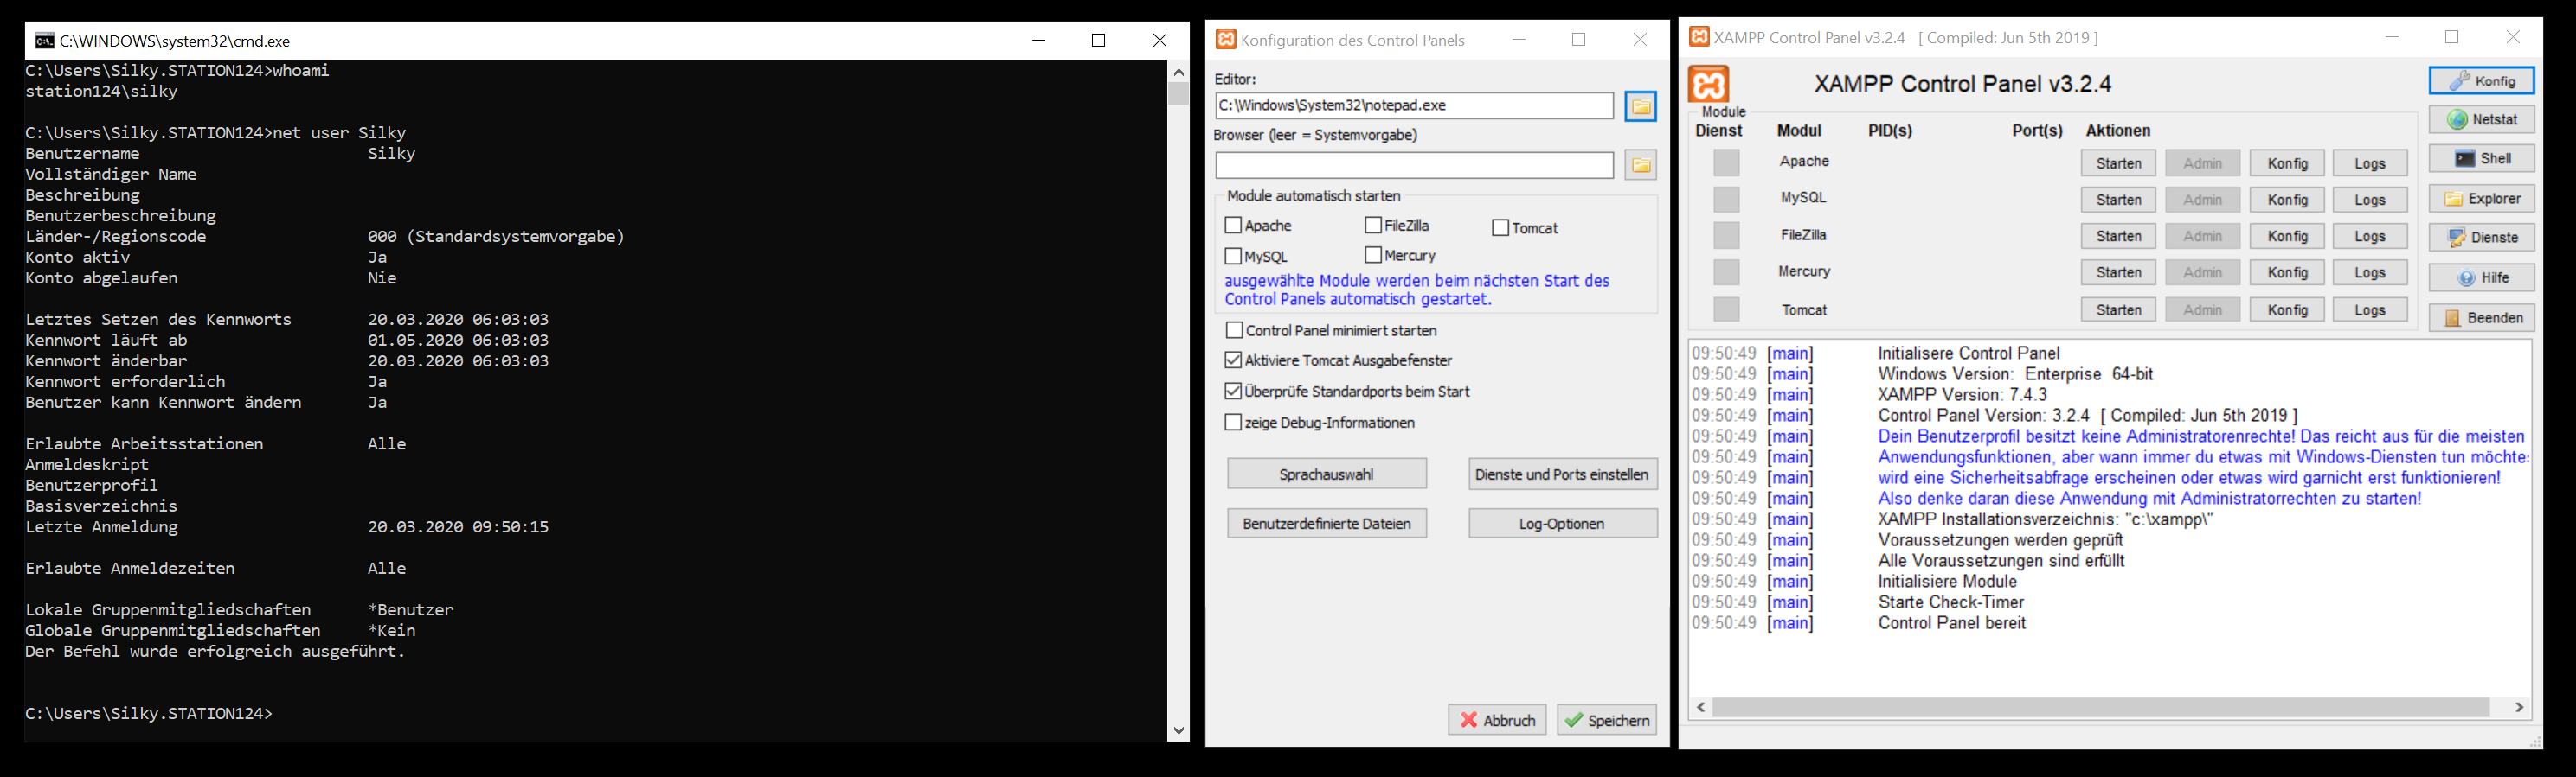Open MySQL Logs
2576x777 pixels.
click(x=2370, y=200)
